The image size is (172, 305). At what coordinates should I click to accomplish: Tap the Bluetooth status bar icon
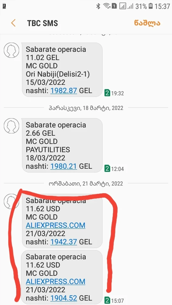pyautogui.click(x=98, y=6)
